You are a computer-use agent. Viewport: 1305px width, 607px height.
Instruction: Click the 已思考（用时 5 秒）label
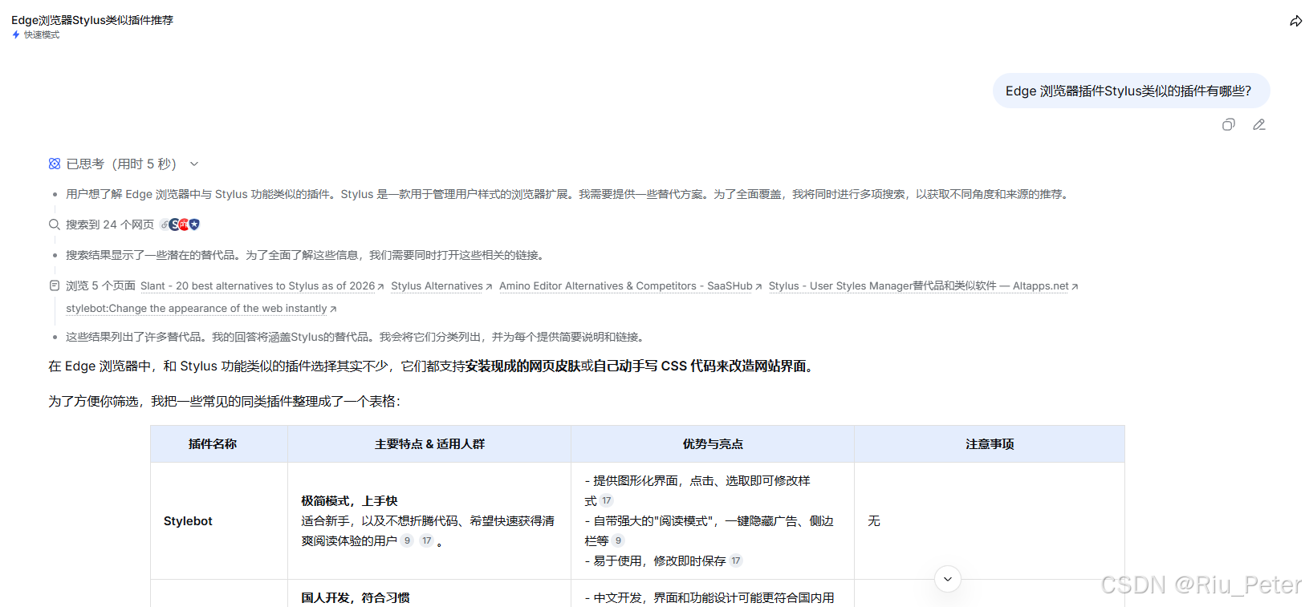click(121, 164)
